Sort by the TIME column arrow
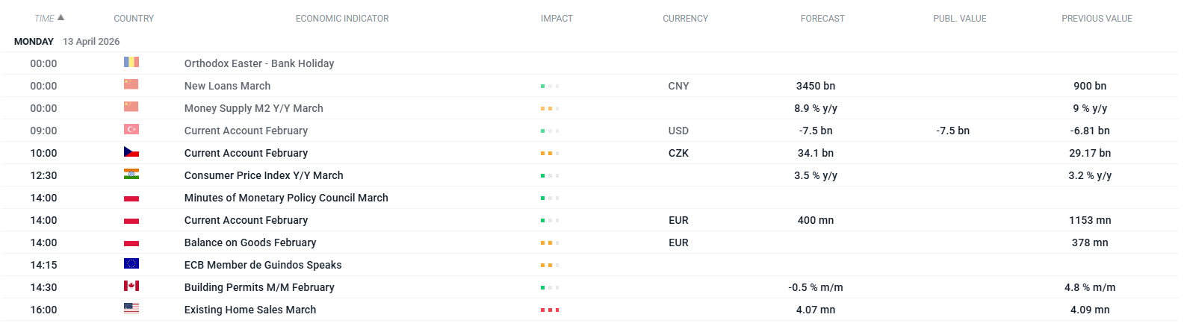 point(61,17)
